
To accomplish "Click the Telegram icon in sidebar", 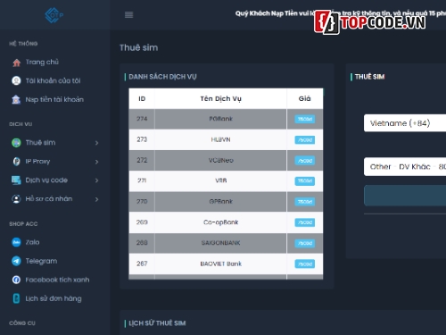I will [x=16, y=261].
